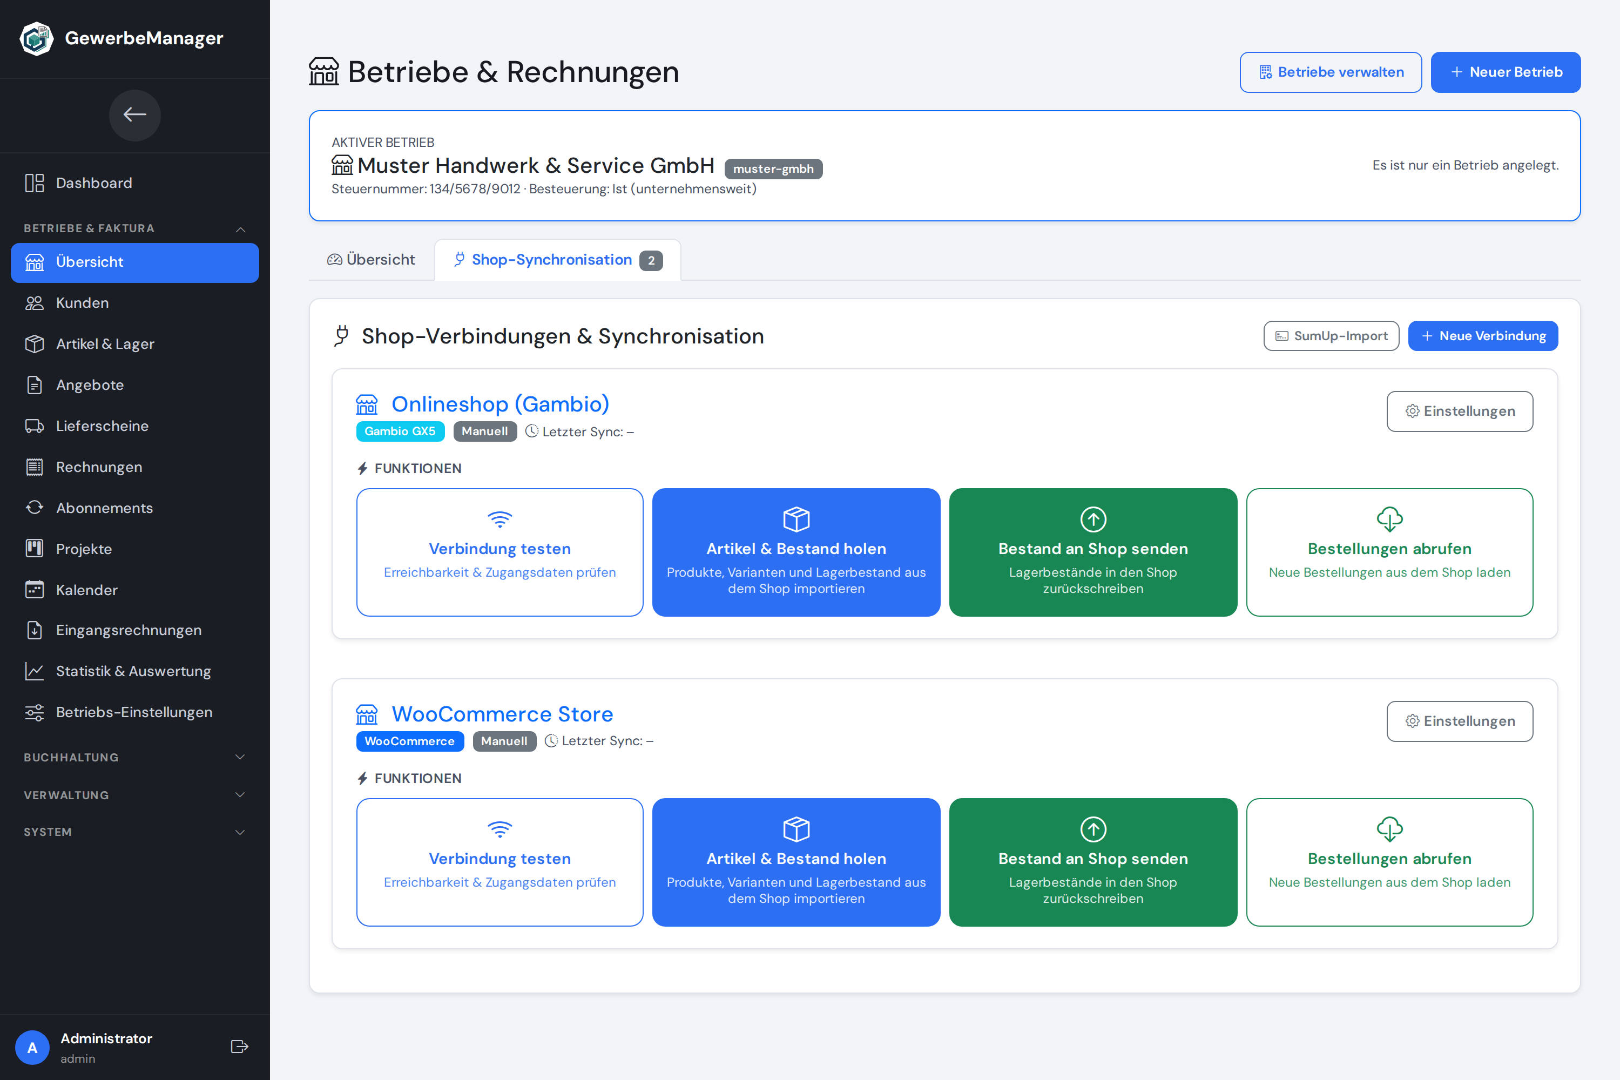Click the Eingangsrechnungen document icon
1620x1080 pixels.
click(35, 630)
